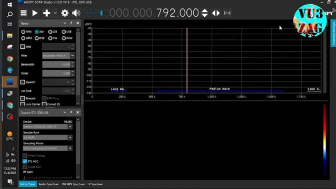
Task: Click the 792 digits in frequency display
Action: coord(166,13)
